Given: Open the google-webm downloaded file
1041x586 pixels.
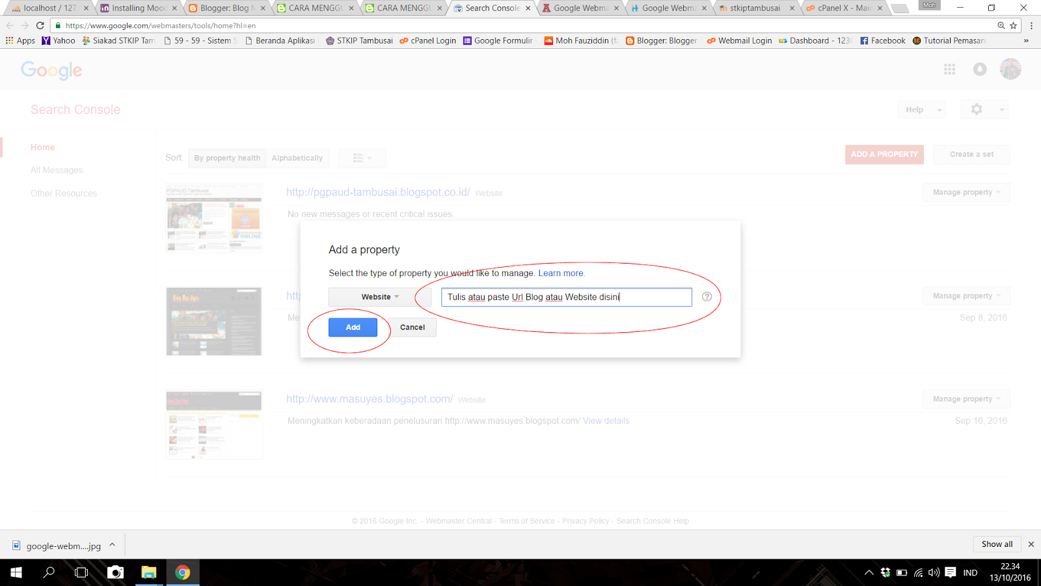Looking at the screenshot, I should (57, 546).
